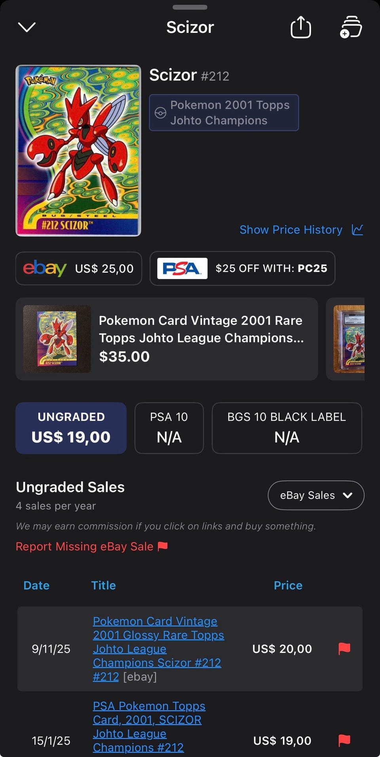Screen dimensions: 380x757
Task: Tap the Pokeball icon in the set badge
Action: (x=160, y=113)
